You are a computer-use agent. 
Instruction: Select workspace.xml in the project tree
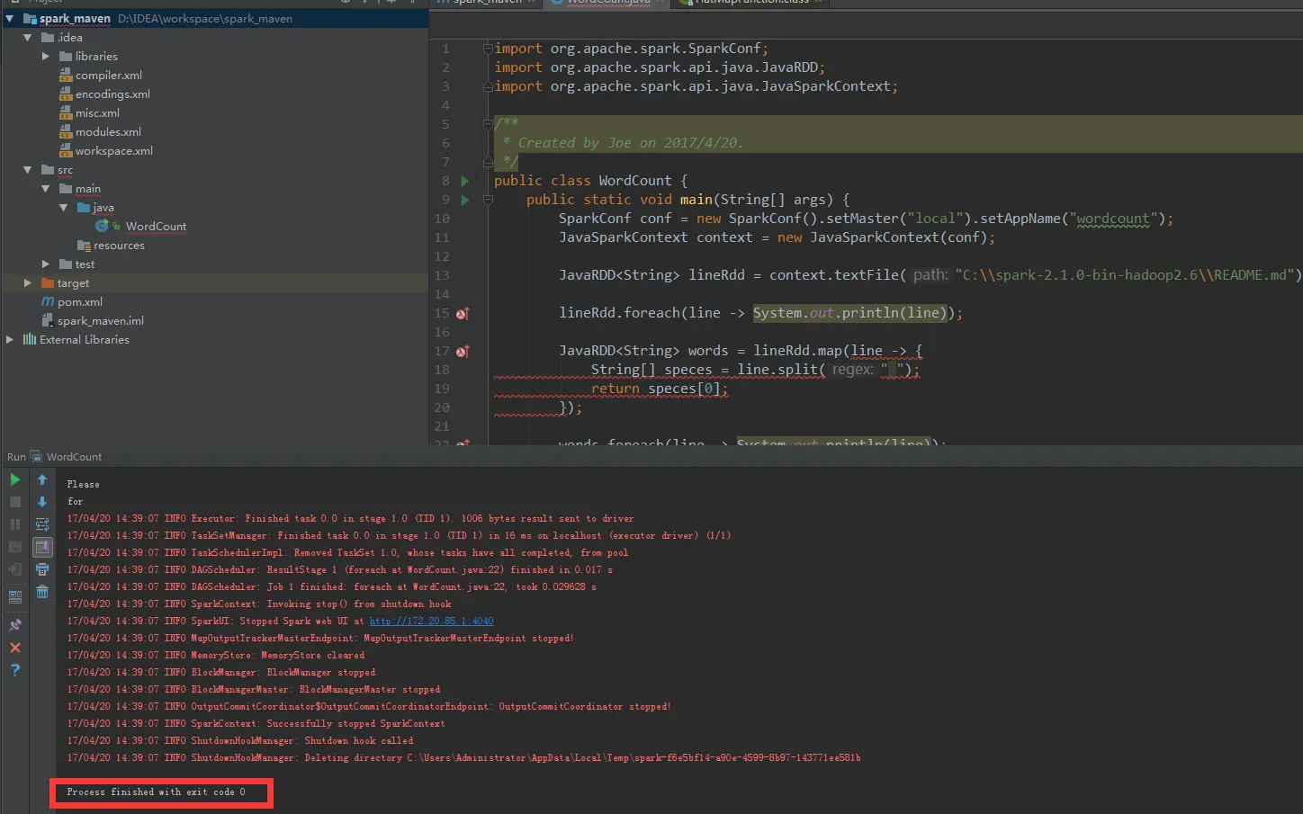113,150
